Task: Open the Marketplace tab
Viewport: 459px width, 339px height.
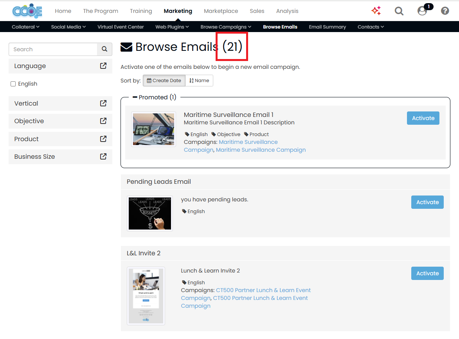Action: click(x=221, y=11)
